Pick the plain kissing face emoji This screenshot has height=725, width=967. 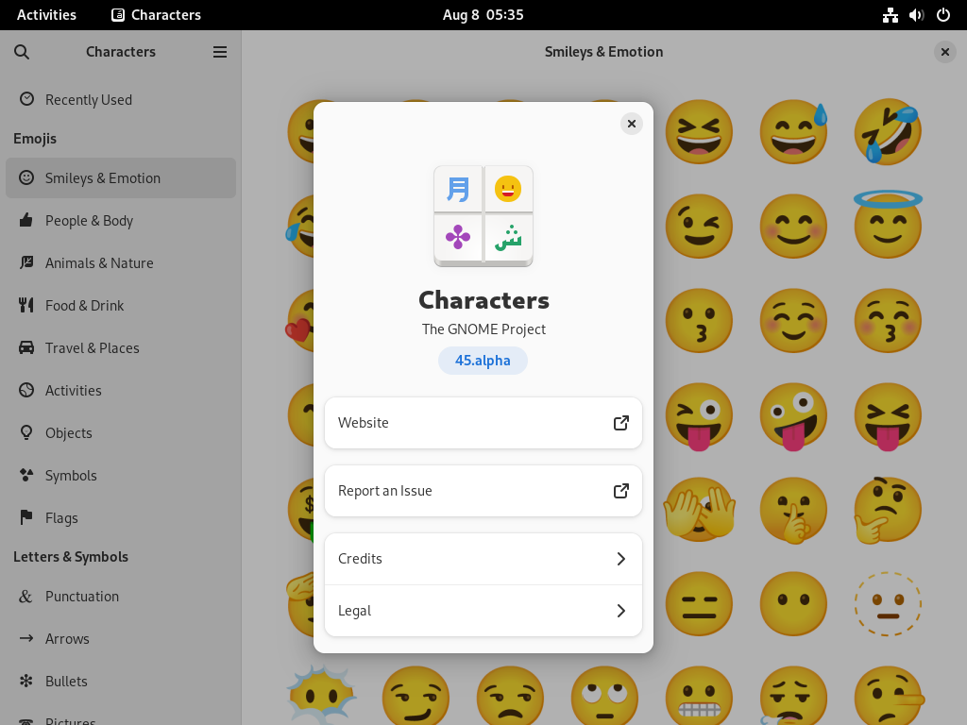click(699, 321)
